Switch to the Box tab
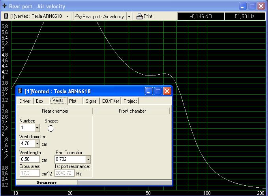Viewport: 268px width, 196px height. 39,101
